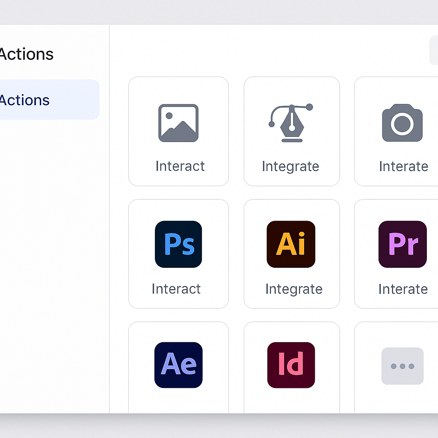Click the image picture icon
Screen dimensions: 438x438
178,123
